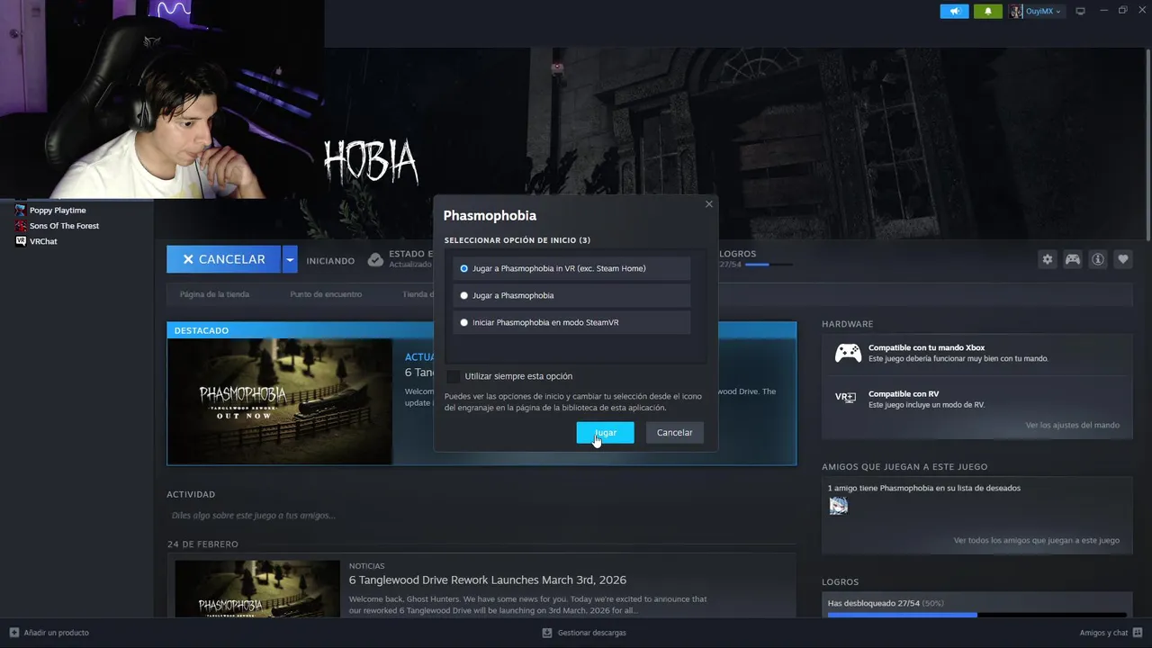Viewport: 1152px width, 648px height.
Task: Open the dropdown arrow beside CANCELAR
Action: point(290,259)
